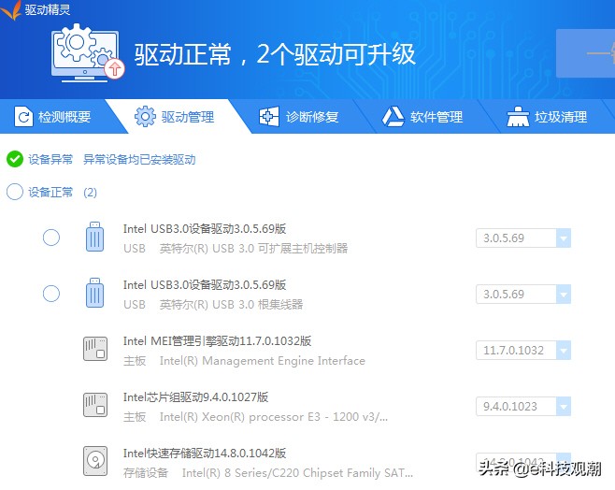Click hard disk icon for Intel快速存储驱动

tap(95, 461)
